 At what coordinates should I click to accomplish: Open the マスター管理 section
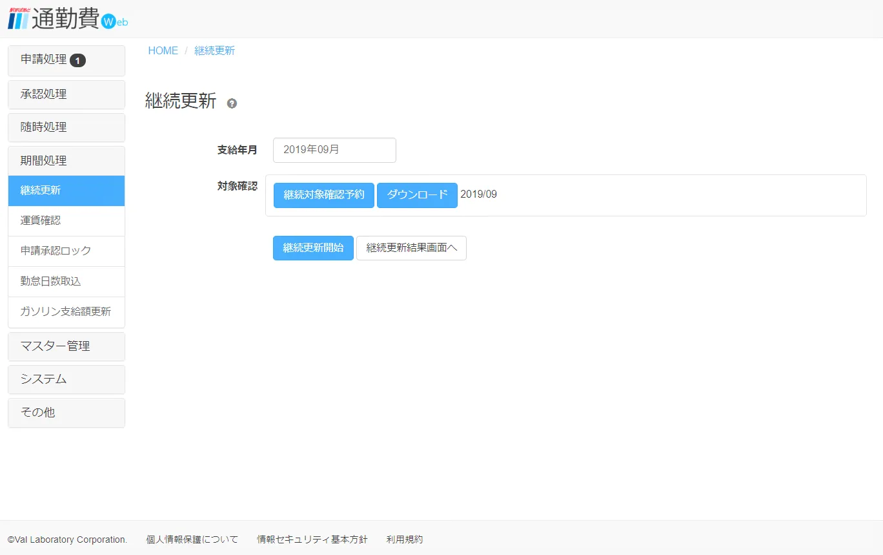click(56, 346)
